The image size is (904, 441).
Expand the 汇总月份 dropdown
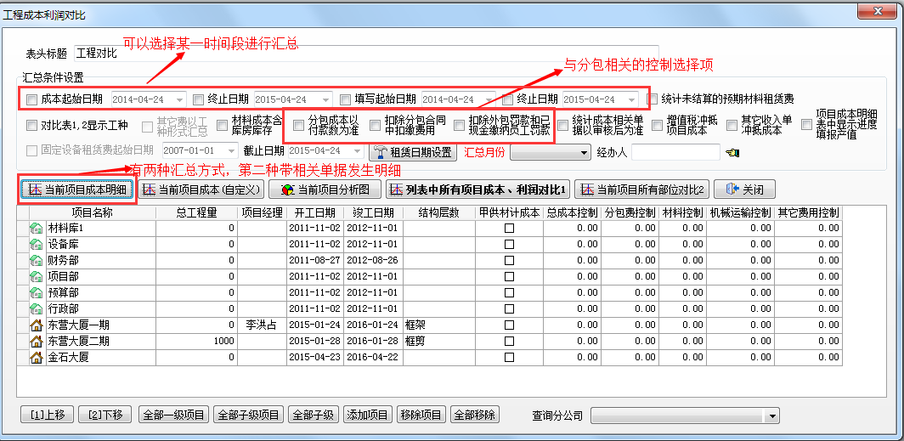pos(582,152)
